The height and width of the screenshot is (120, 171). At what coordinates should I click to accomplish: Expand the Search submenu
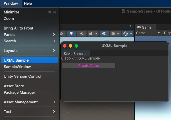[29, 41]
